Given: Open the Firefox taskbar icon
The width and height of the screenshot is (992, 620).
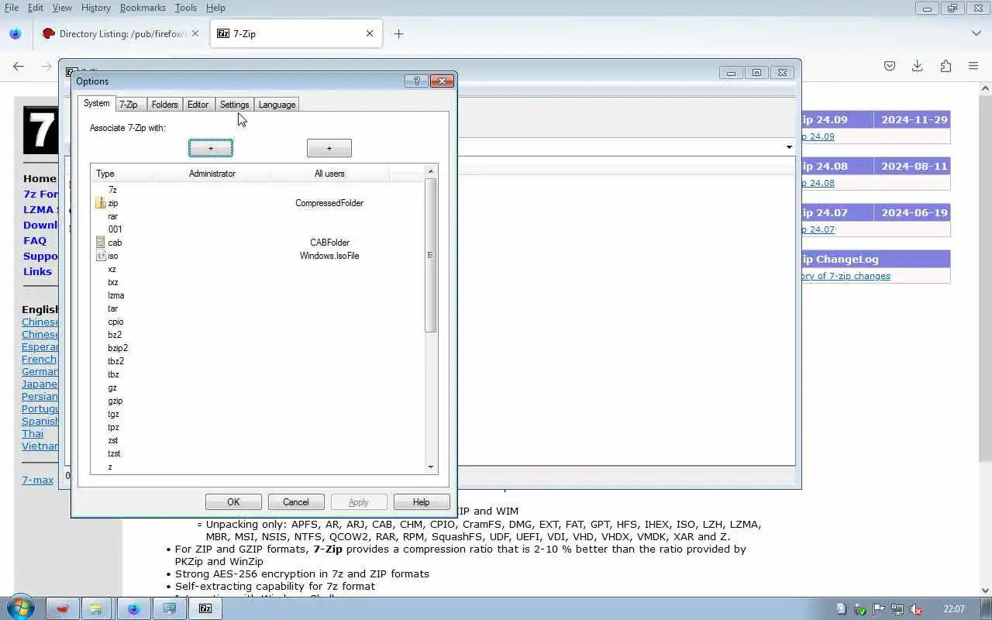Looking at the screenshot, I should (133, 608).
